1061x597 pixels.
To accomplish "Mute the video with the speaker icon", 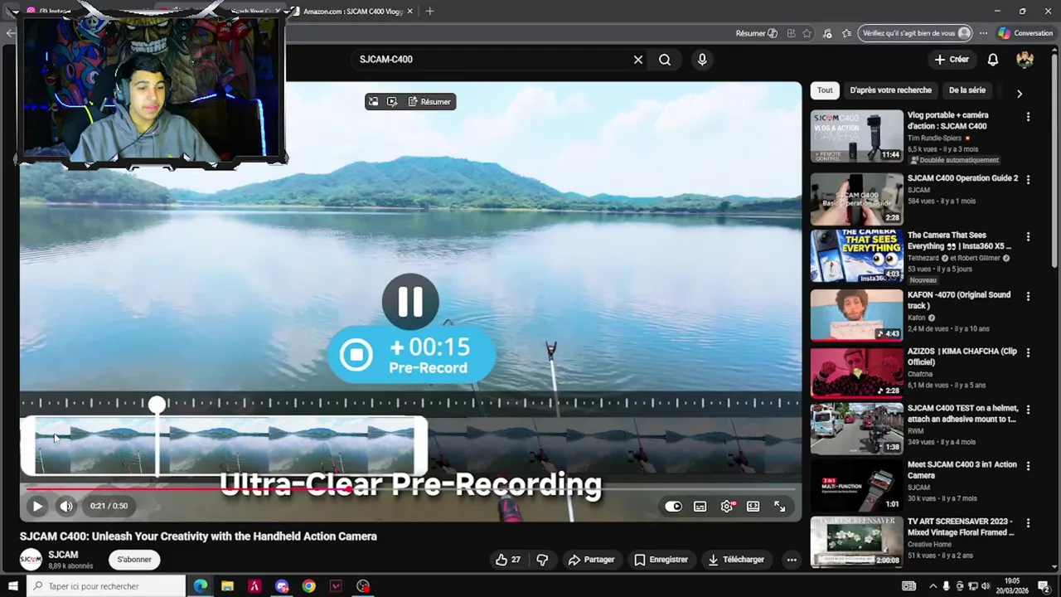I will 66,506.
